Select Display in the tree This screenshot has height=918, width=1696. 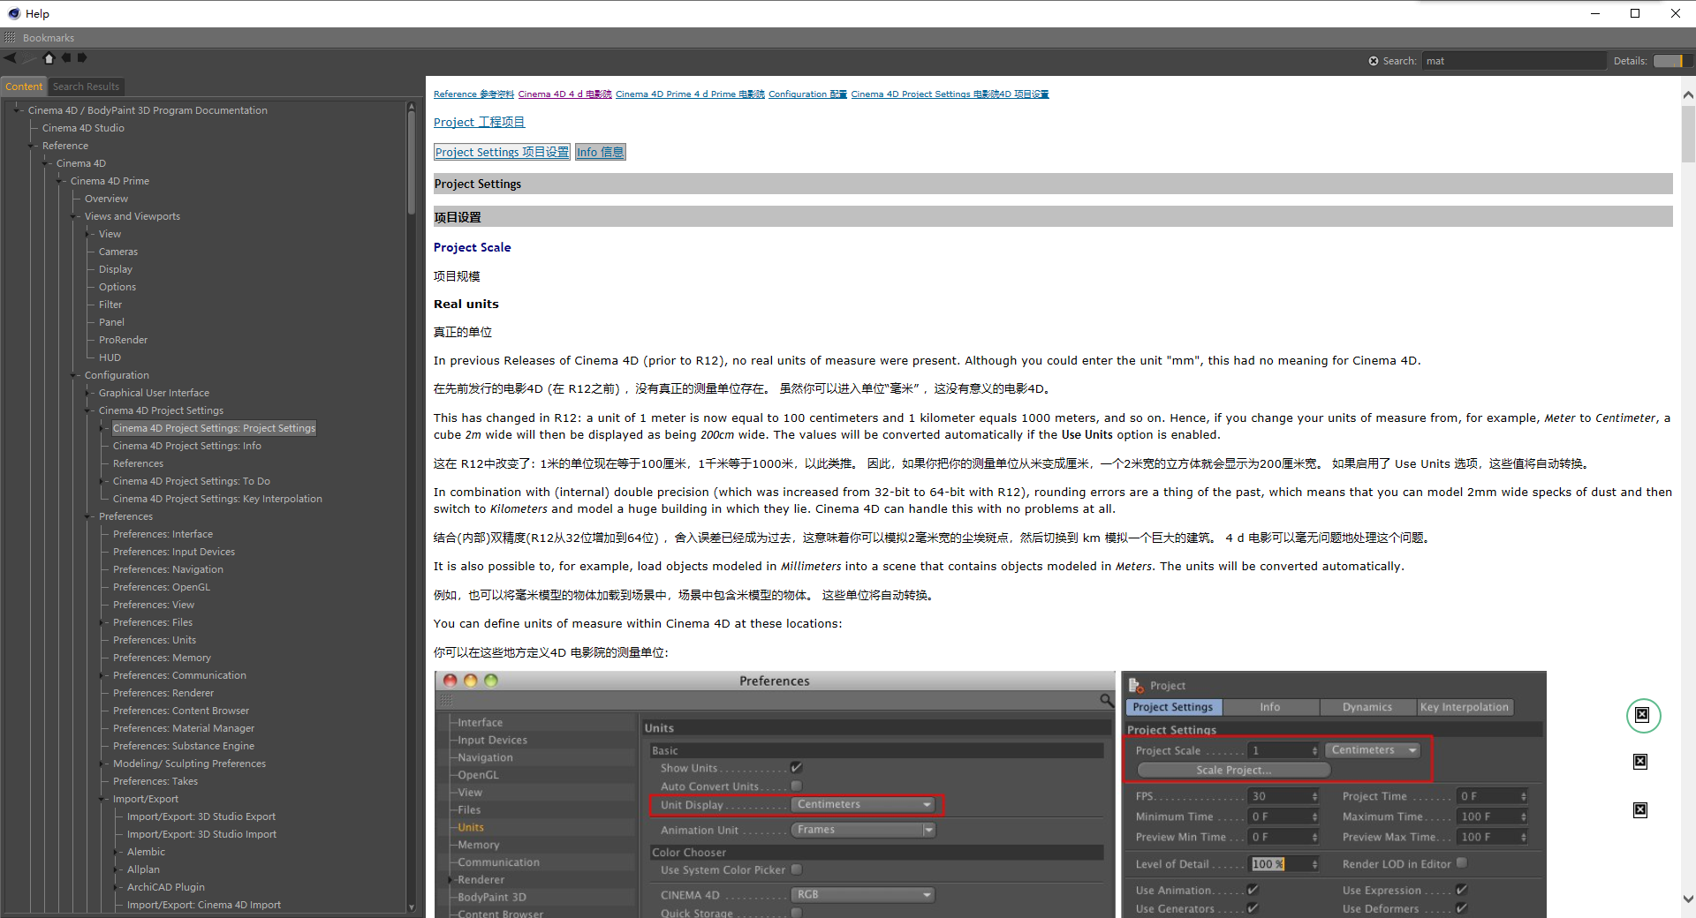[x=116, y=269]
